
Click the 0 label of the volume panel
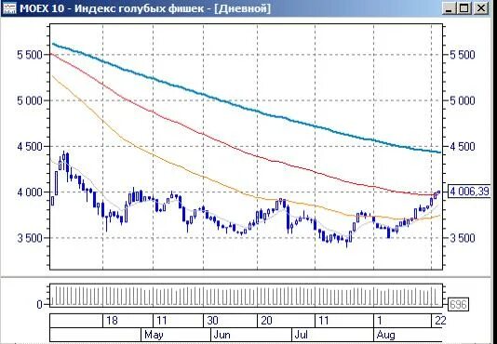tap(39, 305)
